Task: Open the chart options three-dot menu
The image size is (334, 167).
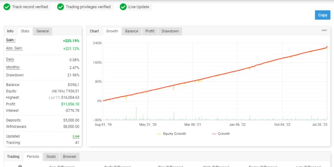Action: tap(324, 31)
